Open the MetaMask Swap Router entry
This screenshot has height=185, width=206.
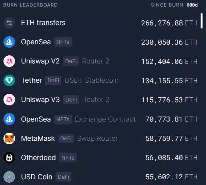pos(100,138)
